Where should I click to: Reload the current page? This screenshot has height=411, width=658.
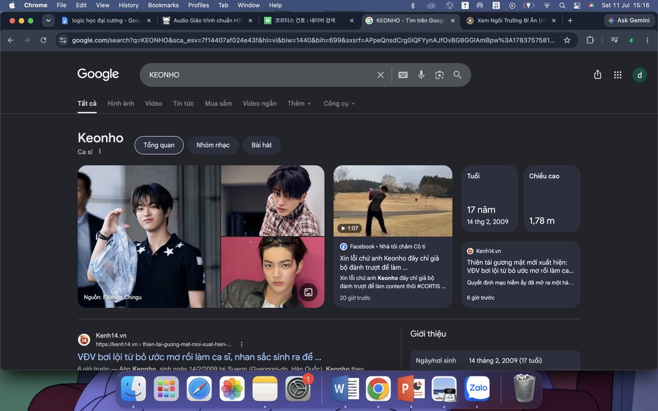point(43,40)
